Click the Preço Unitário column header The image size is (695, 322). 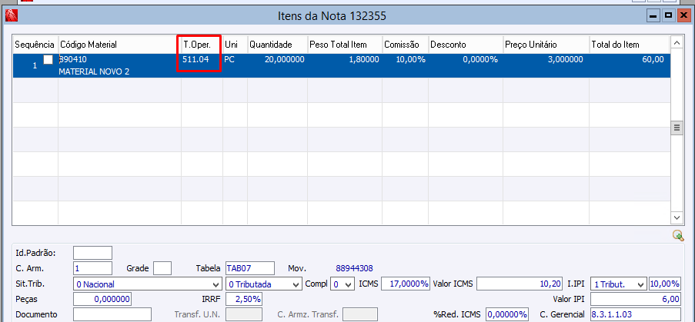tap(546, 45)
